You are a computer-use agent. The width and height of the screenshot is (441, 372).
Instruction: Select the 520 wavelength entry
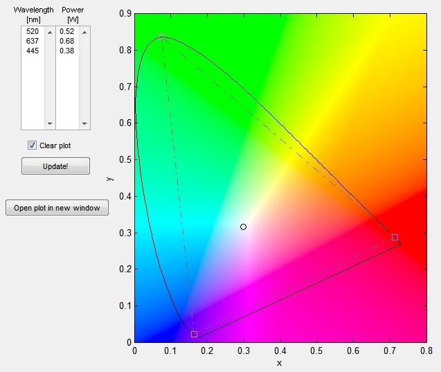33,32
